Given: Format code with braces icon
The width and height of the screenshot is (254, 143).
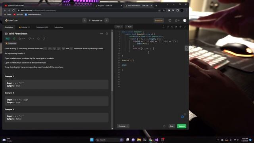Looking at the screenshot, I should [x=167, y=27].
